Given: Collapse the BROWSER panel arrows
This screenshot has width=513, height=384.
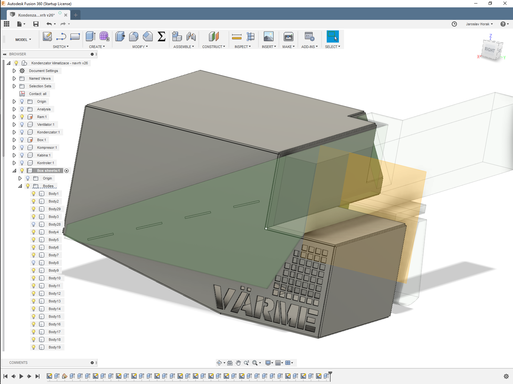Looking at the screenshot, I should 5,54.
